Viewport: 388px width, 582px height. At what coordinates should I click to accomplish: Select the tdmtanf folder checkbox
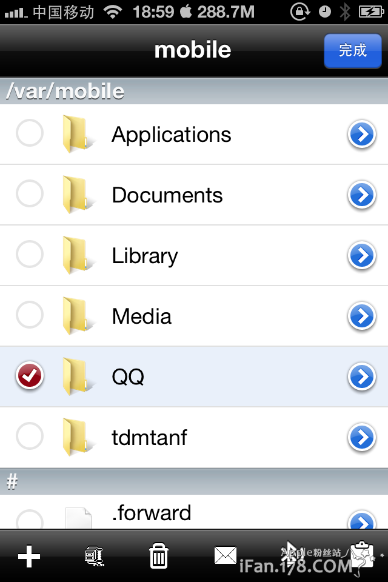click(30, 437)
